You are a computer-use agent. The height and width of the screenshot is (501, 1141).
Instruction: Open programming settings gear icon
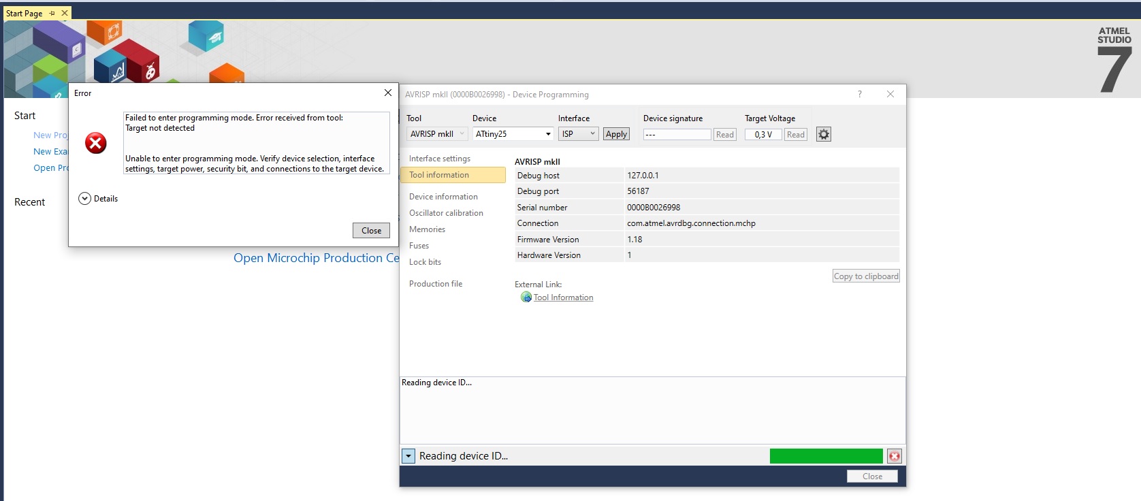824,134
